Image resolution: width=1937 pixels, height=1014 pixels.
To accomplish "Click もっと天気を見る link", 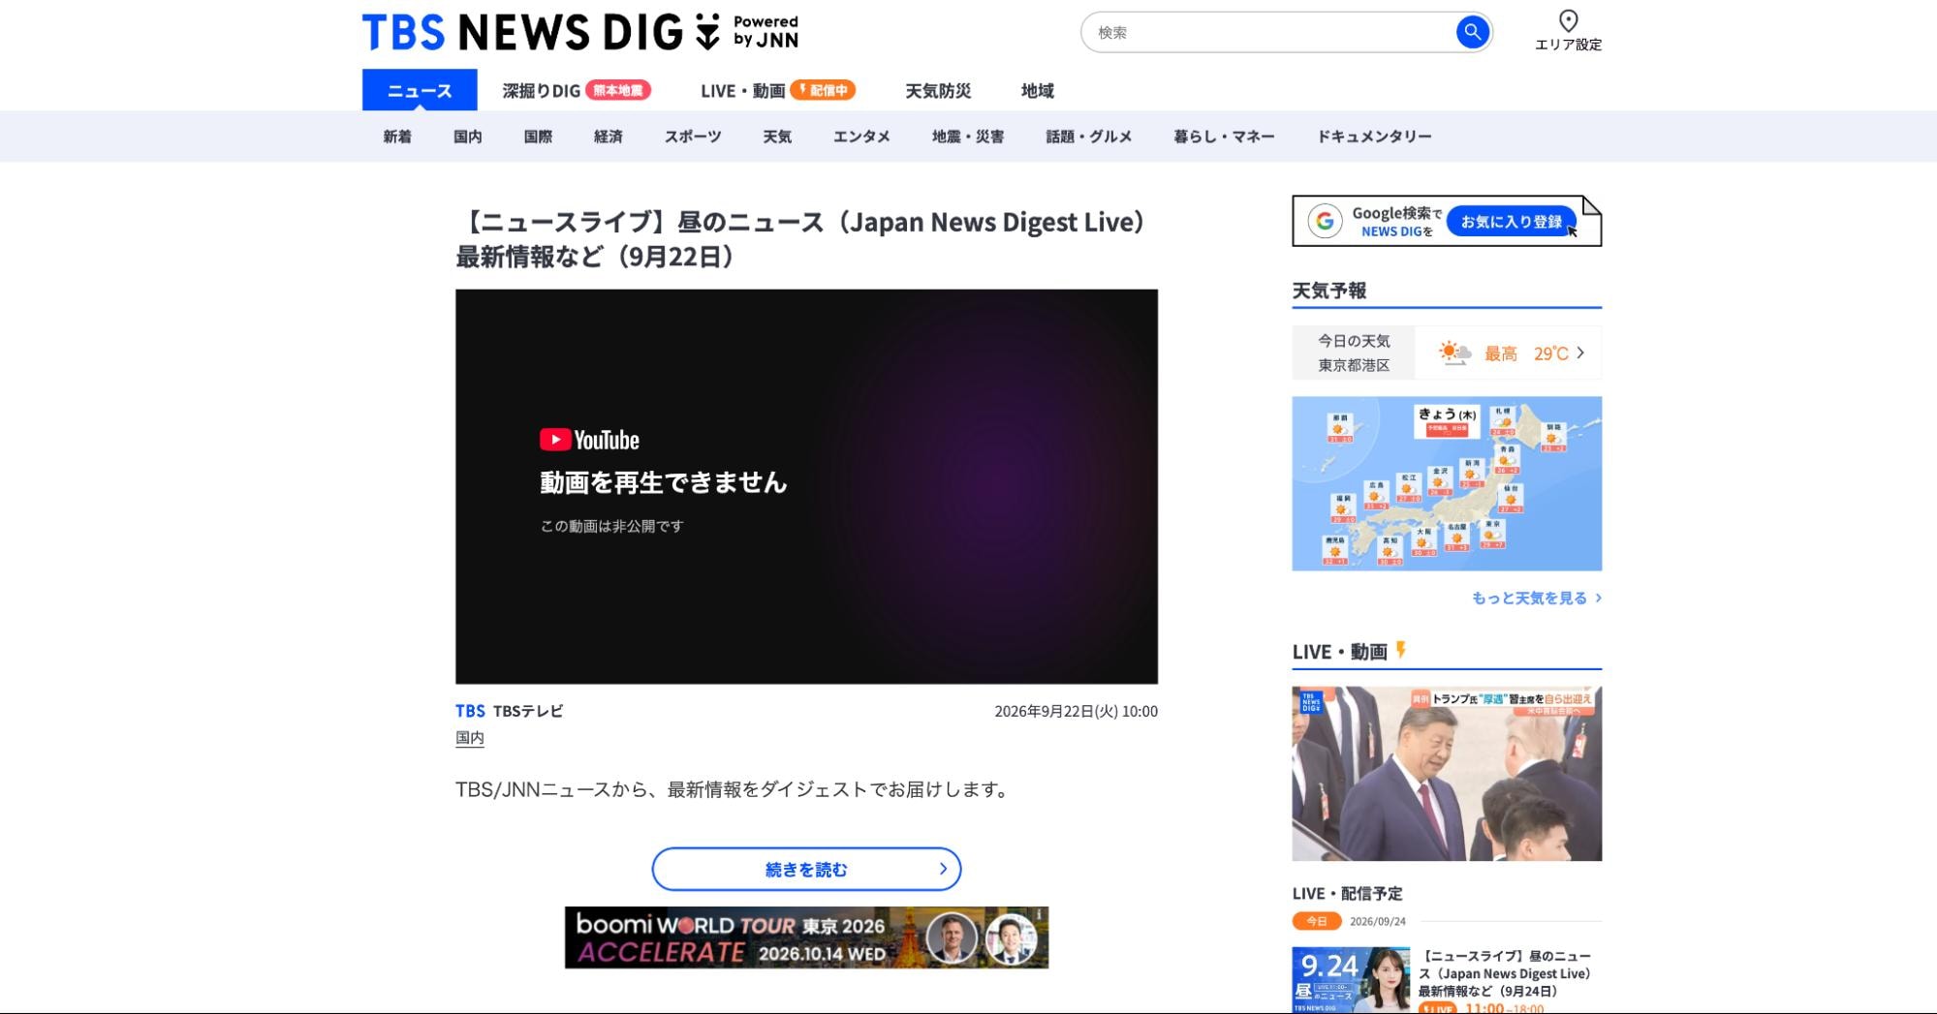I will click(1537, 598).
